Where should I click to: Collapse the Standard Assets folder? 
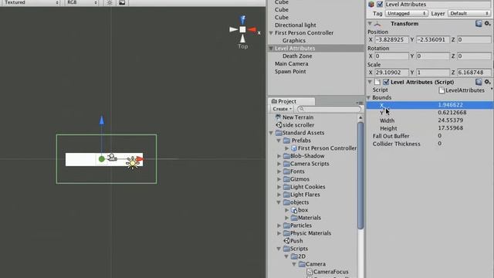(271, 133)
